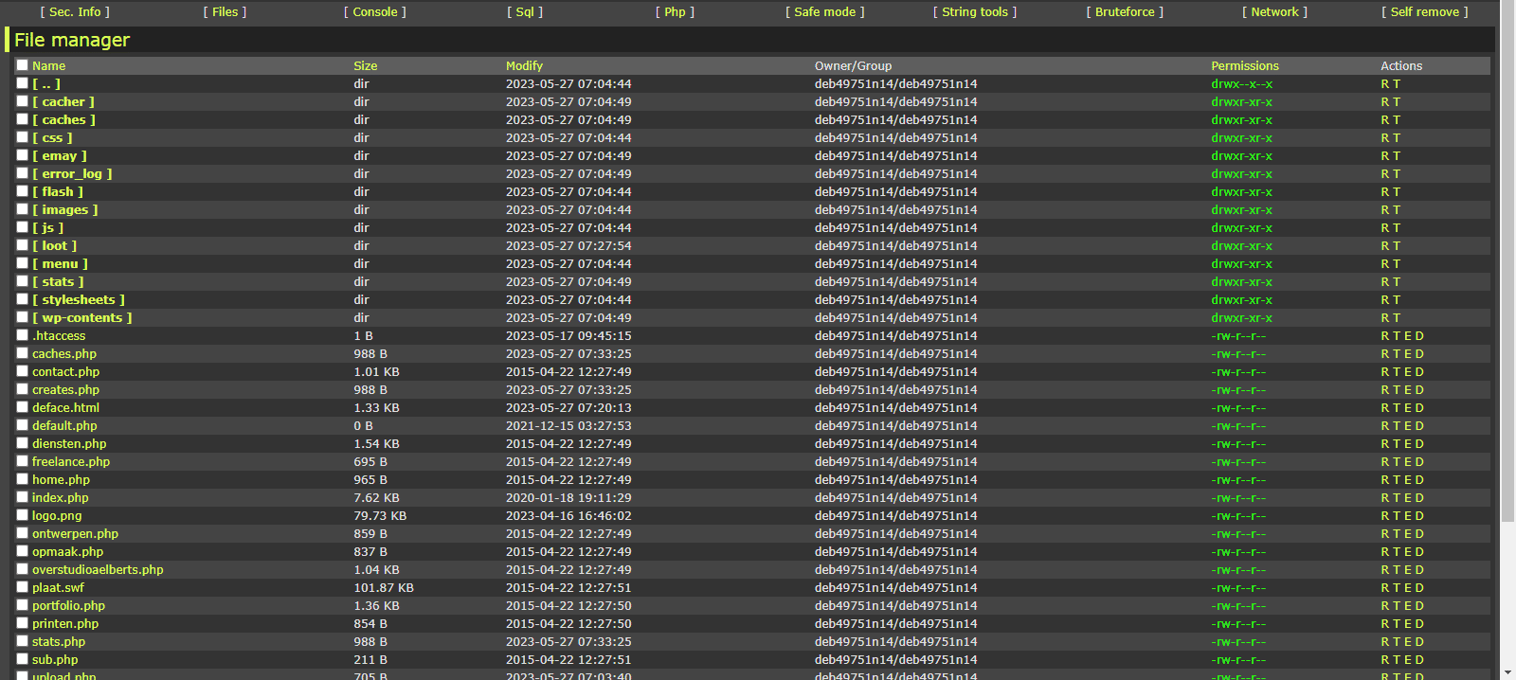Viewport: 1516px width, 680px height.
Task: Open the js directory
Action: click(x=48, y=228)
